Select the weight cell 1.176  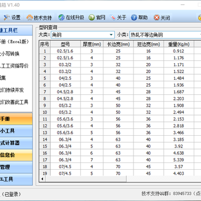179,58
